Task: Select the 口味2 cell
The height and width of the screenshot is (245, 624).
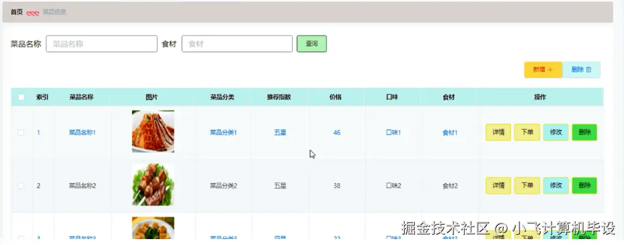Action: (393, 186)
